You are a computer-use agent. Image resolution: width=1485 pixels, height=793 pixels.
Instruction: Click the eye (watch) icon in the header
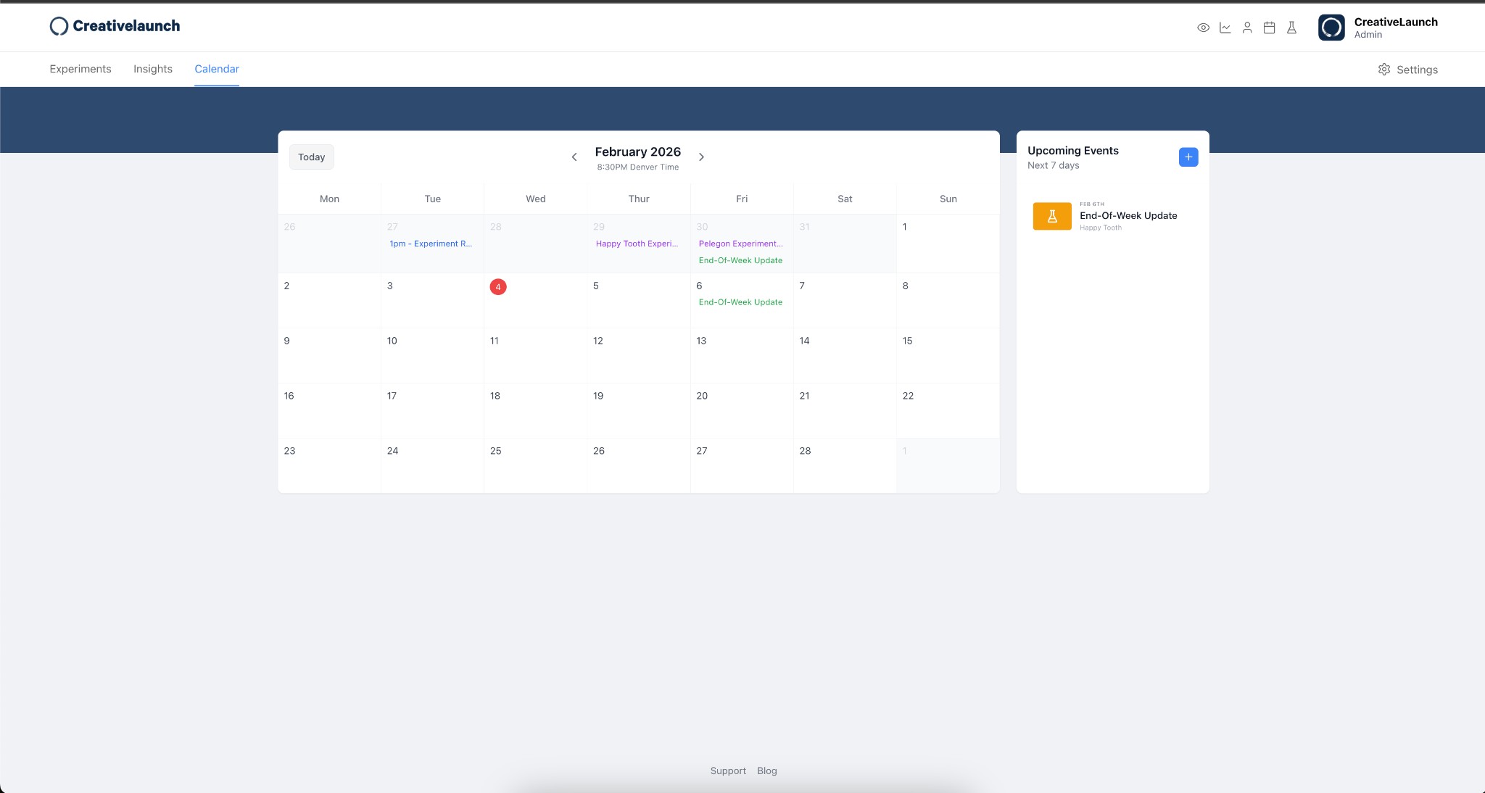pyautogui.click(x=1202, y=28)
